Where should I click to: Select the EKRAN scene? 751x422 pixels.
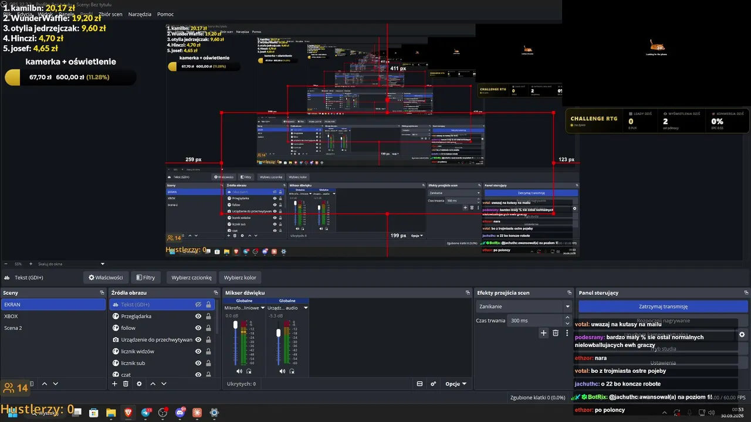[53, 305]
